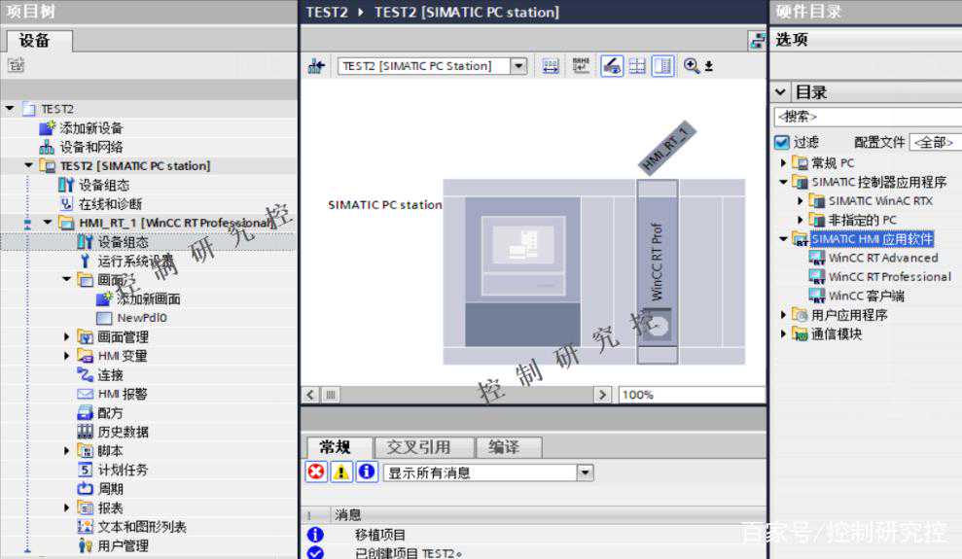Expand the HMI 变量 tree node
Viewport: 962px width, 559px height.
[67, 356]
